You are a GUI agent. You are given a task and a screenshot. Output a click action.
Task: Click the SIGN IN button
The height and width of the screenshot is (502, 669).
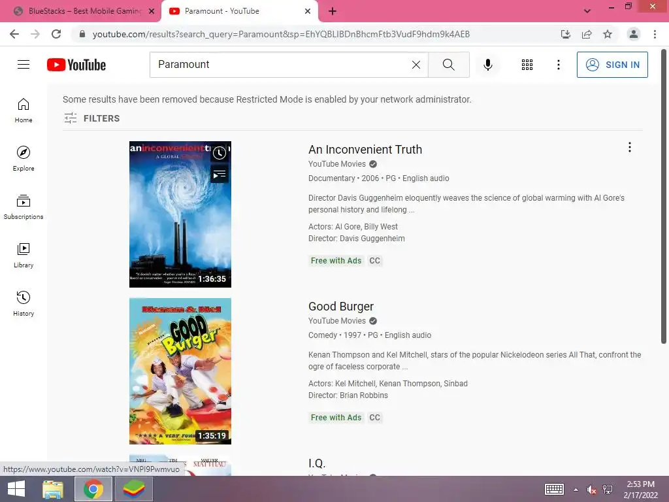coord(612,65)
